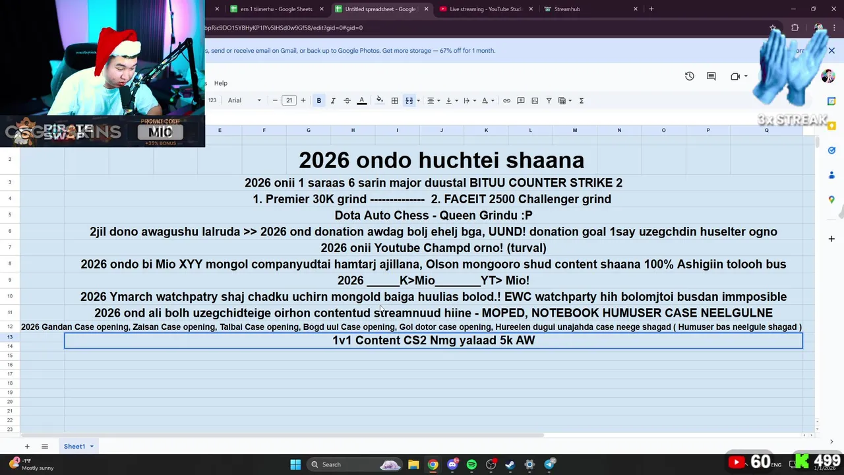This screenshot has height=475, width=844.
Task: Open the functions sigma menu
Action: [581, 100]
